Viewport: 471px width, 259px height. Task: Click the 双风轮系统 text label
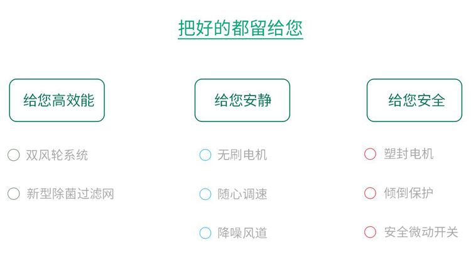click(x=57, y=155)
